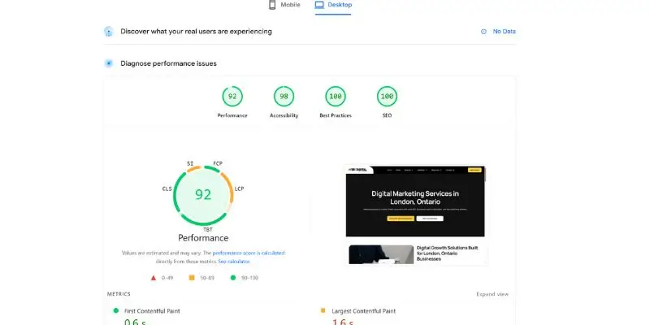Screen dimensions: 650x325
Task: Click the Accessibility label under the 98 gauge
Action: [284, 115]
